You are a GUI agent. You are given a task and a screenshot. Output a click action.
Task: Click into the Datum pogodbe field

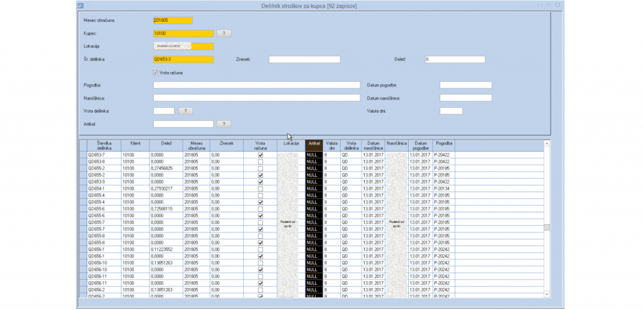pos(466,85)
